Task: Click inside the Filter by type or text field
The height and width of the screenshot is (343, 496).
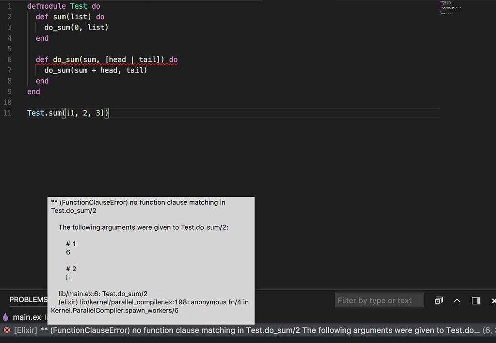Action: (380, 300)
